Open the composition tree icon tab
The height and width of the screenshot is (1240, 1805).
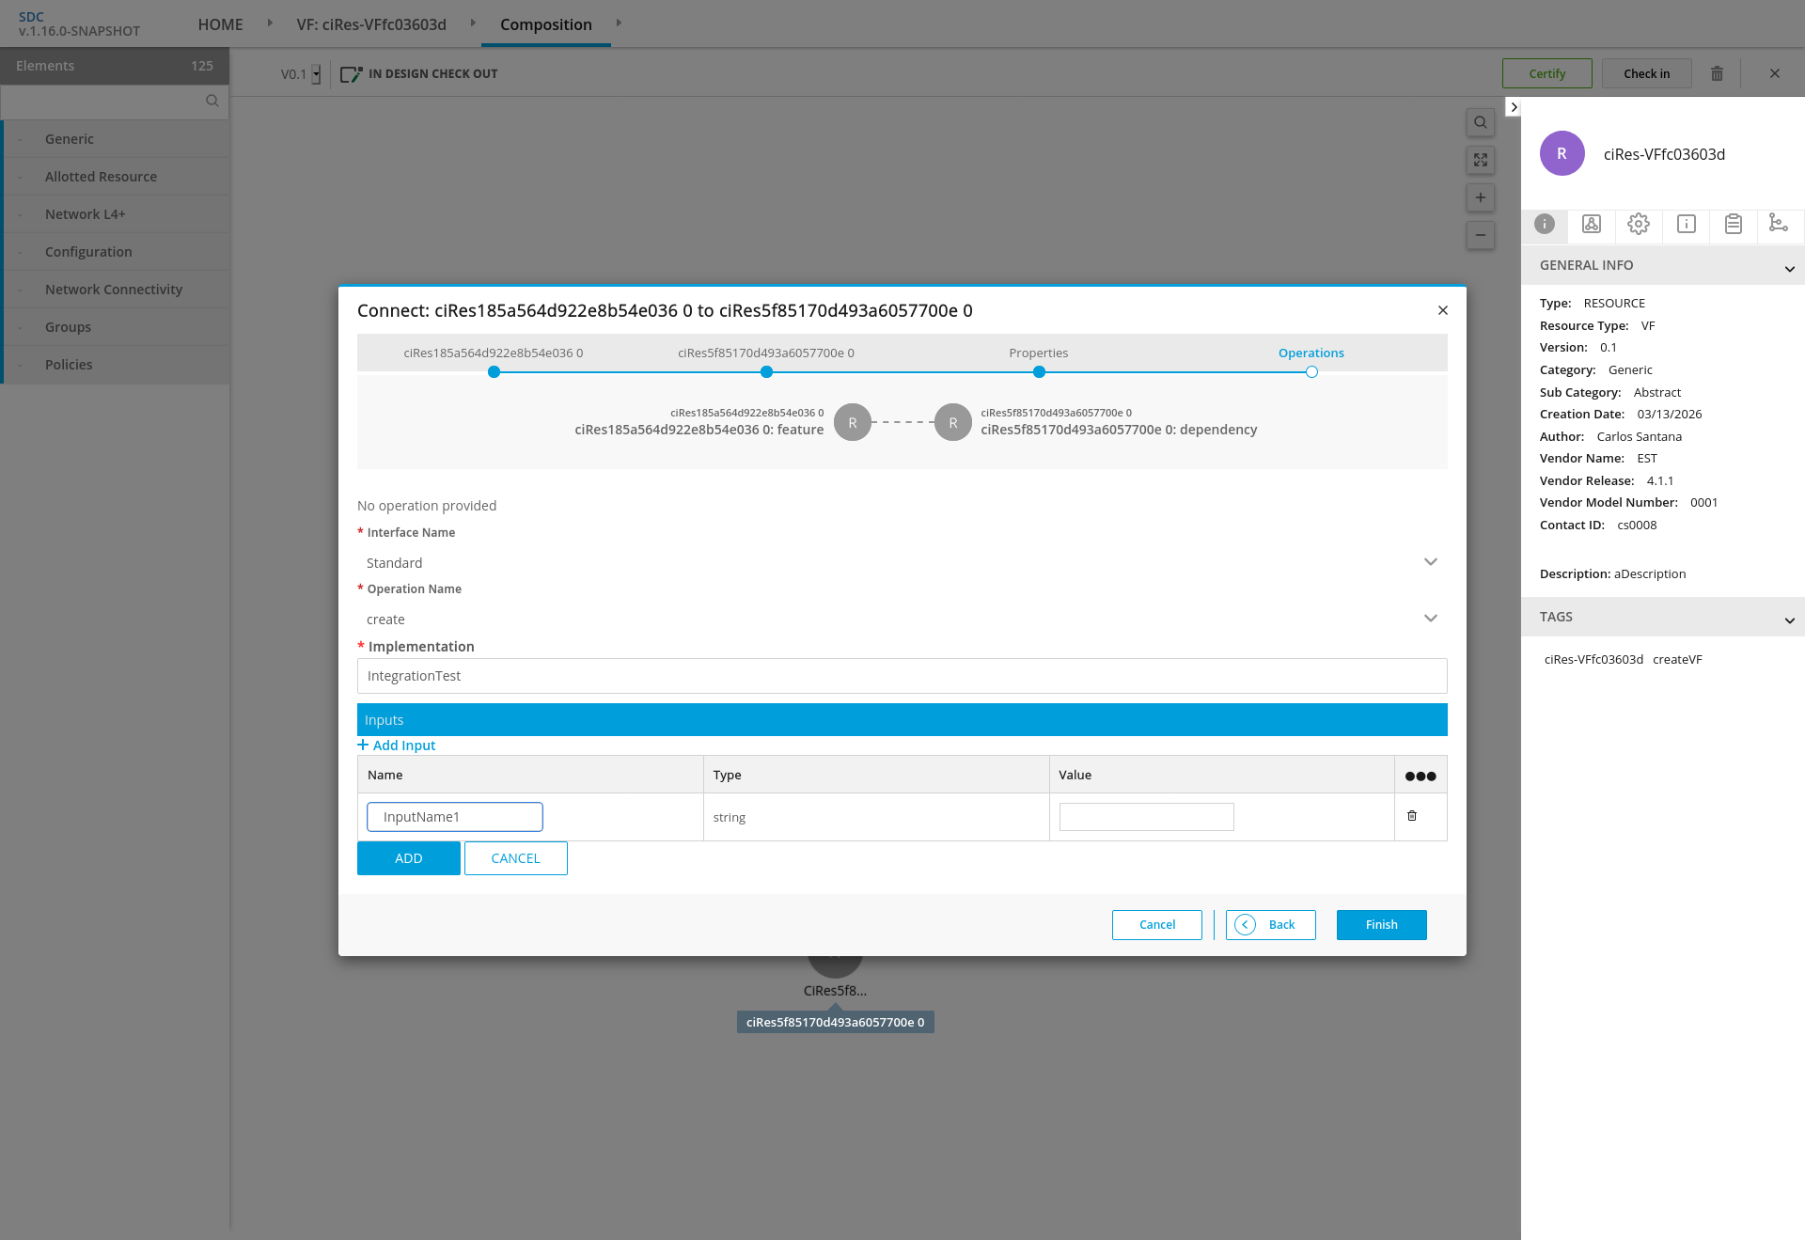click(x=1778, y=224)
